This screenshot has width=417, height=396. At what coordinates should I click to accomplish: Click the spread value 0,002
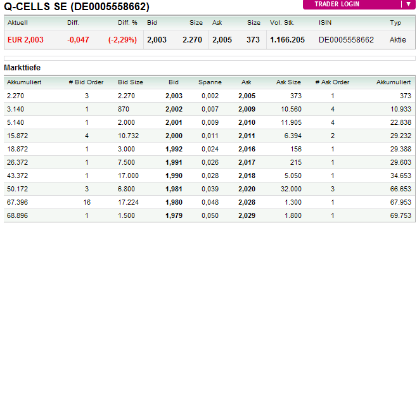click(x=210, y=96)
